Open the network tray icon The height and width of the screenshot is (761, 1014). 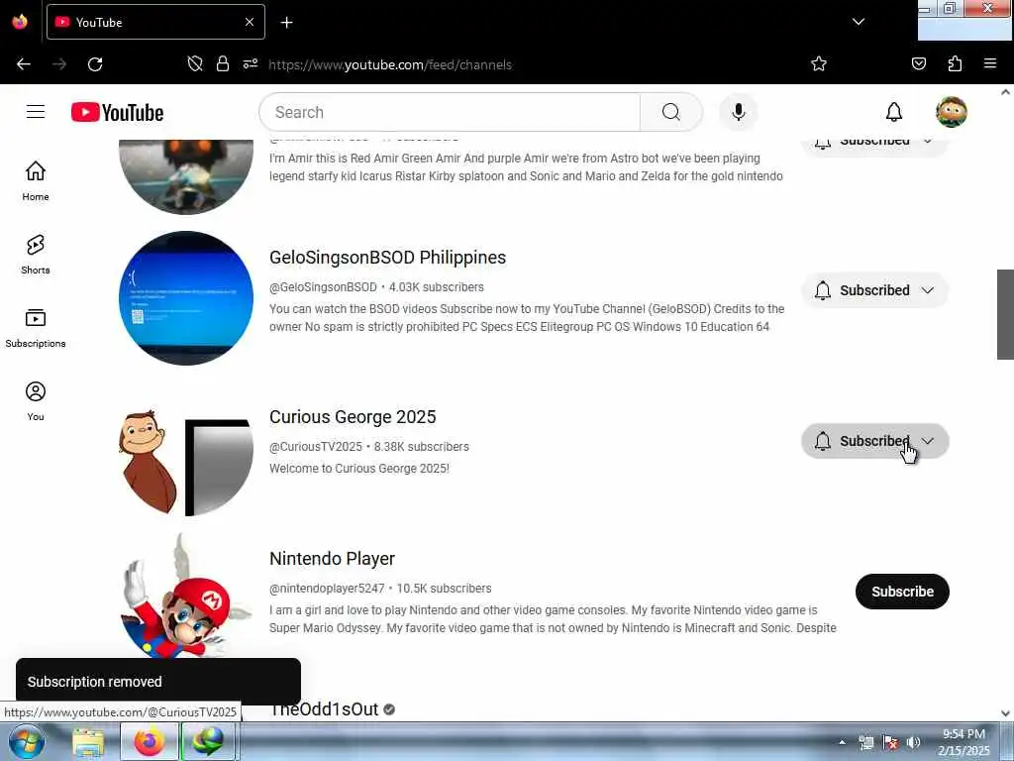coord(866,742)
